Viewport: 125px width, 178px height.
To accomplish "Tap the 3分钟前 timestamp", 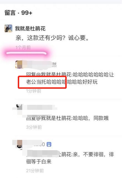I will tap(34, 127).
